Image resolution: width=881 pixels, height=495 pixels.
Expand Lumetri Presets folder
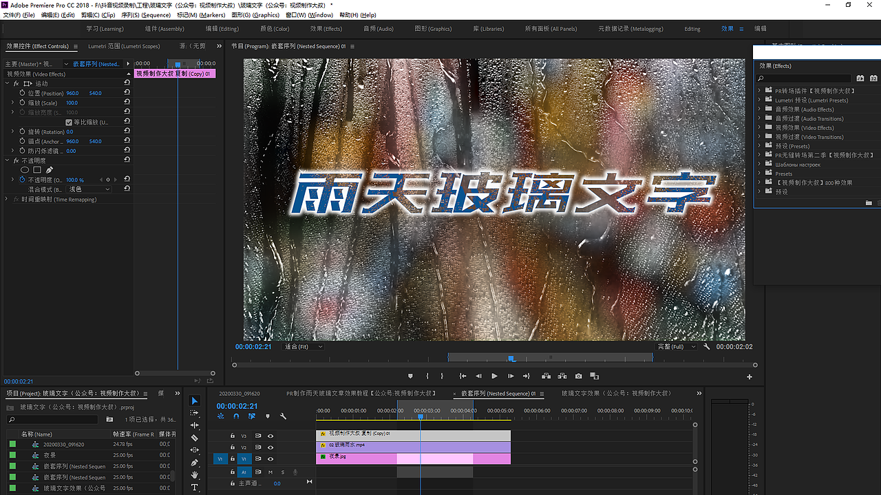(x=760, y=100)
